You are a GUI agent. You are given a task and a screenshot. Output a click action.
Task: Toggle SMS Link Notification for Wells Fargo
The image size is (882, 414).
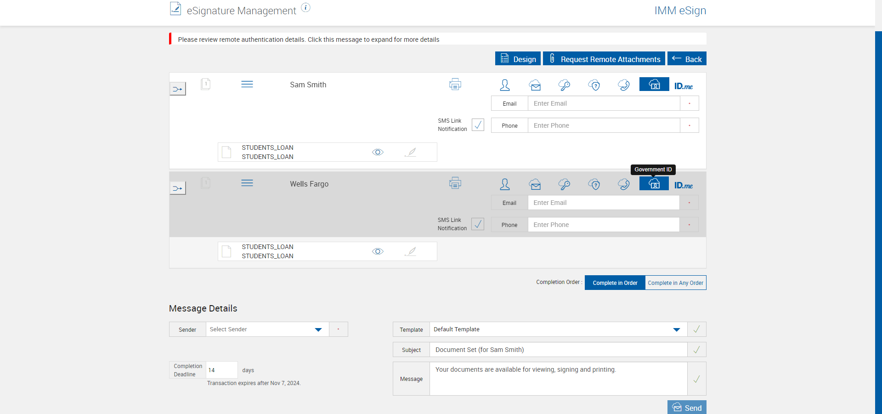(478, 224)
